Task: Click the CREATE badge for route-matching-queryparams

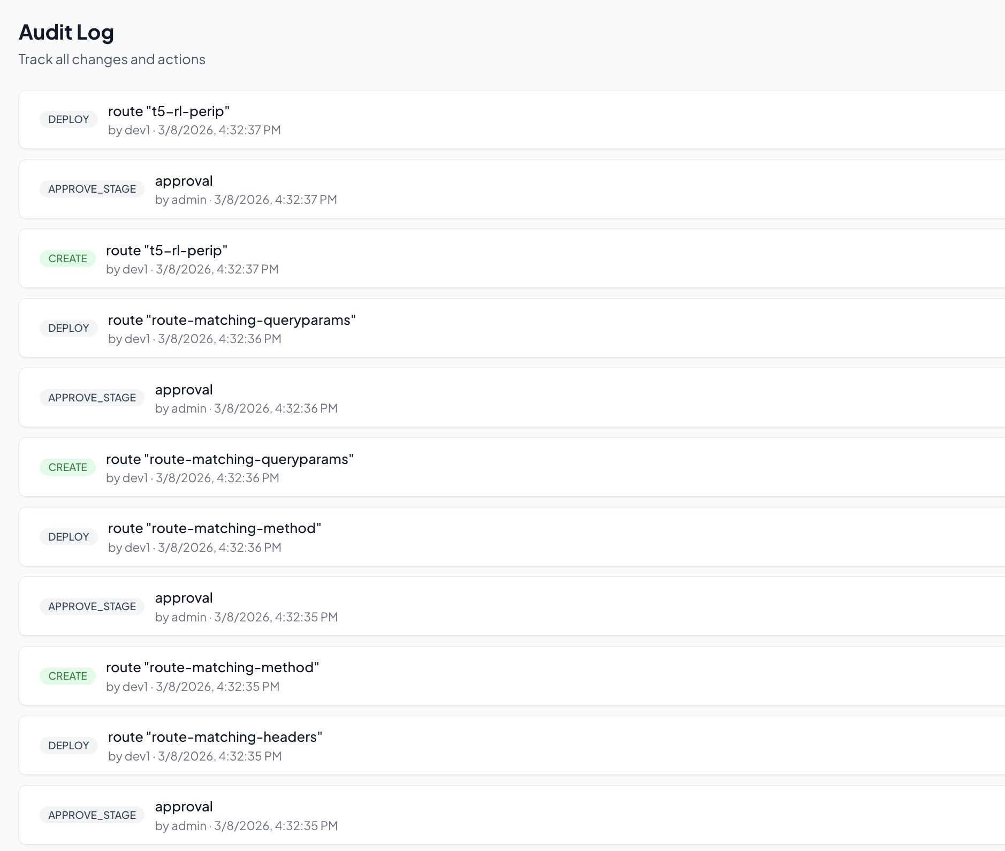Action: (x=67, y=467)
